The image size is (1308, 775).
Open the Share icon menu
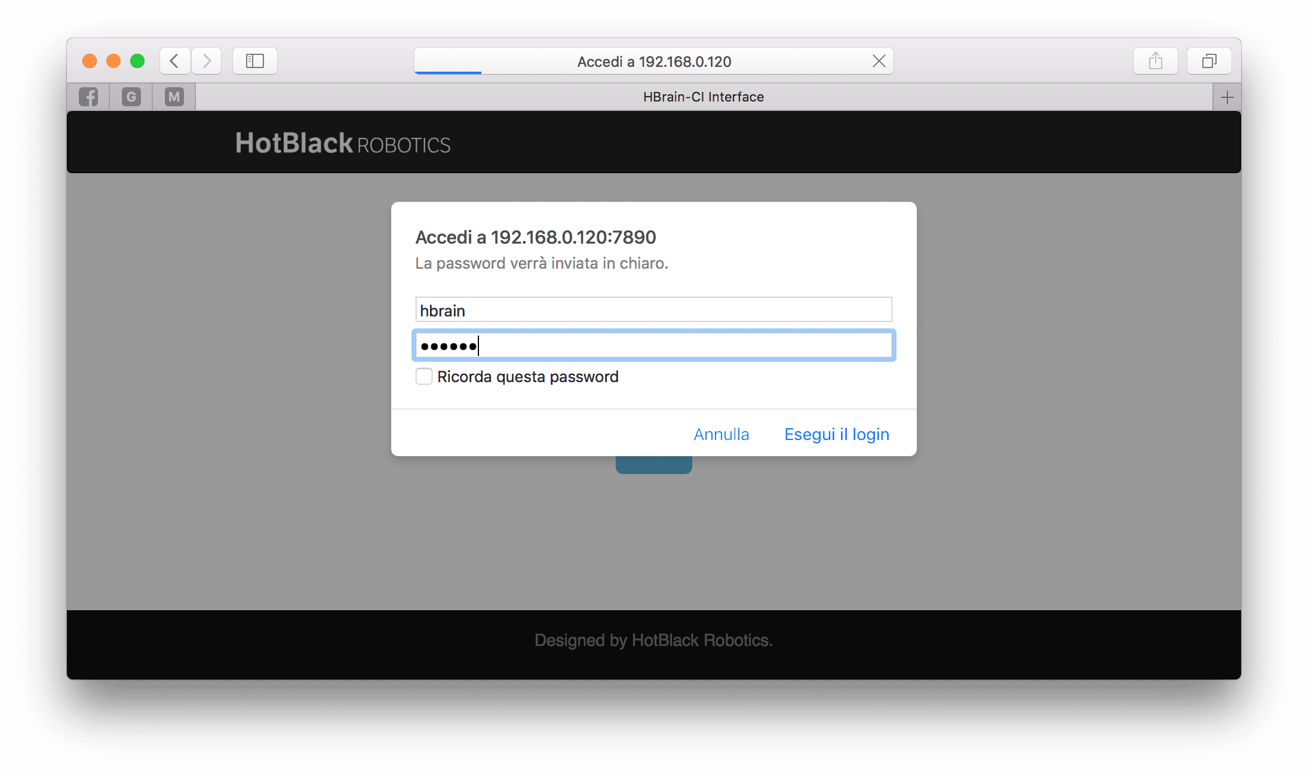(1155, 61)
